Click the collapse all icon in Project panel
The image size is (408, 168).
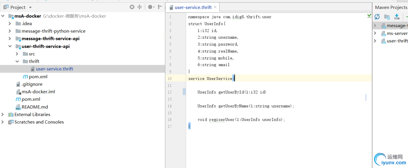[x=140, y=7]
